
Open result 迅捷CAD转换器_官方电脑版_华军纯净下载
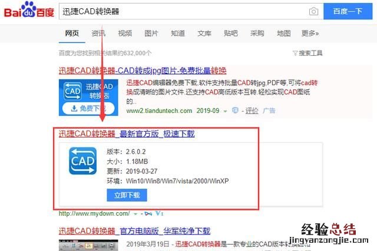tap(135, 231)
